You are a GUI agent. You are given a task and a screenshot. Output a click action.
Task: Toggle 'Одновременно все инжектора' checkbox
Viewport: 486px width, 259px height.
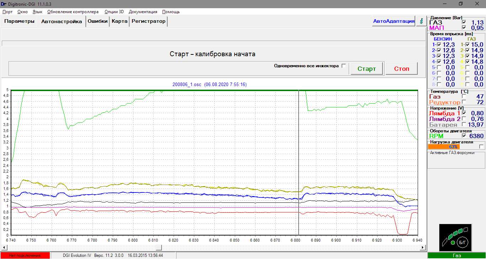point(343,66)
